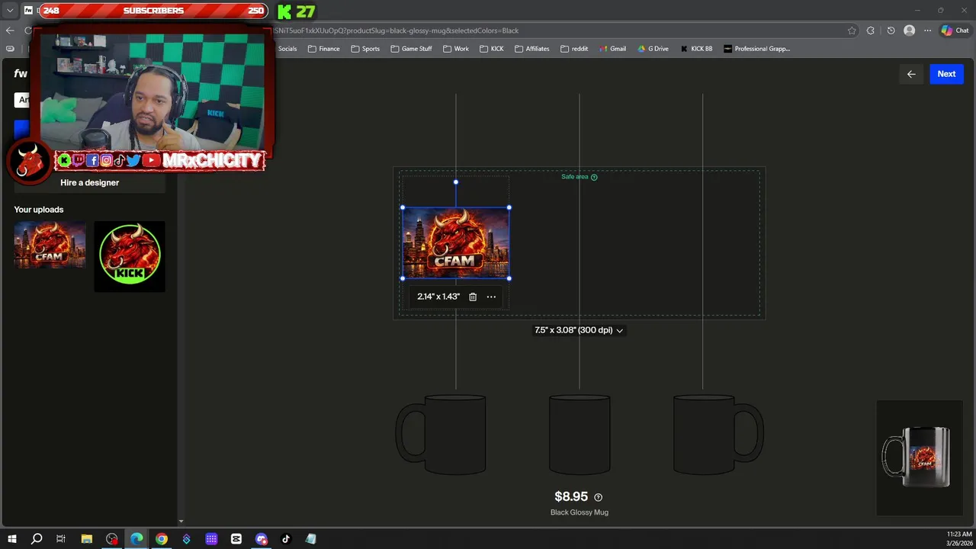976x549 pixels.
Task: Open the Finance bookmarks folder
Action: [323, 49]
